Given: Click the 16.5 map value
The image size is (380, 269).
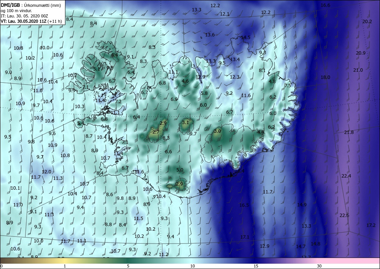Looking at the screenshot, I should point(244,205).
